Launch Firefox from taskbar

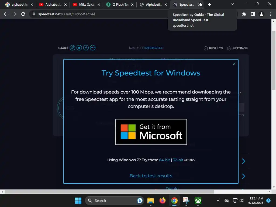click(163, 201)
